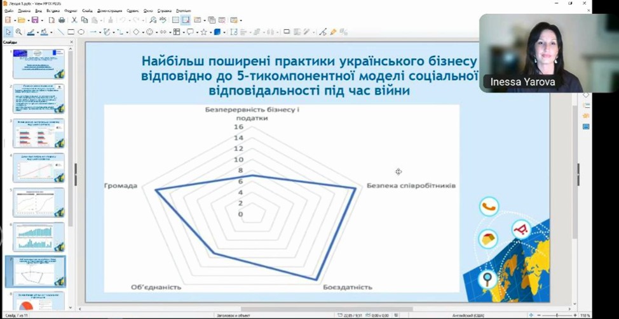Click the slide title text

309,76
